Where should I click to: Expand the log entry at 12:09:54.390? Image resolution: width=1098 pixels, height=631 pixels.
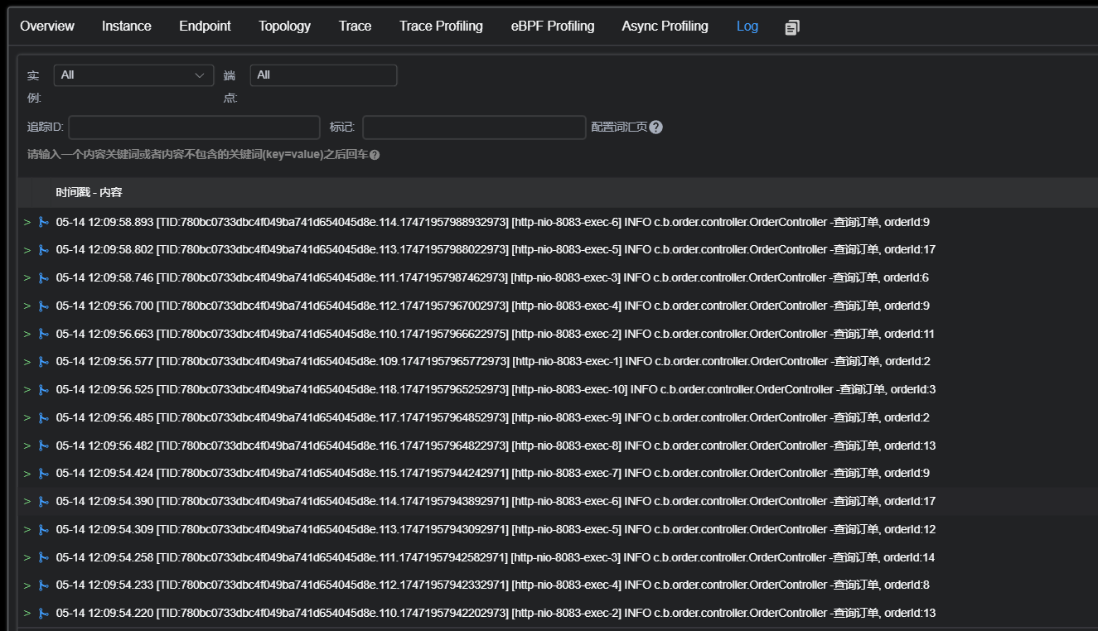(27, 502)
